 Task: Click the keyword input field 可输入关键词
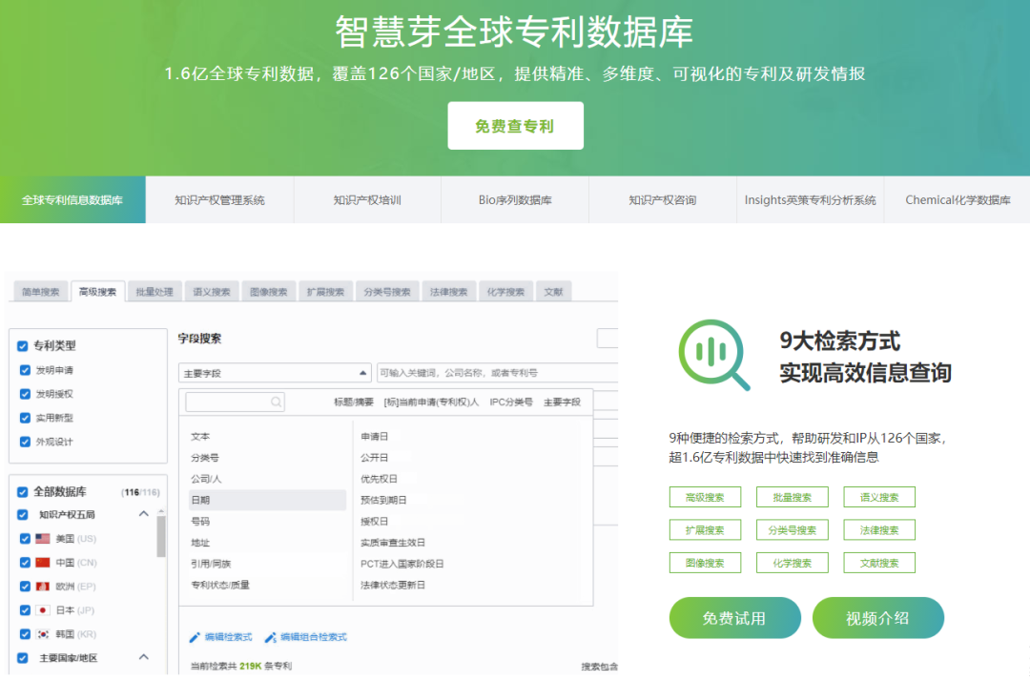click(x=497, y=372)
